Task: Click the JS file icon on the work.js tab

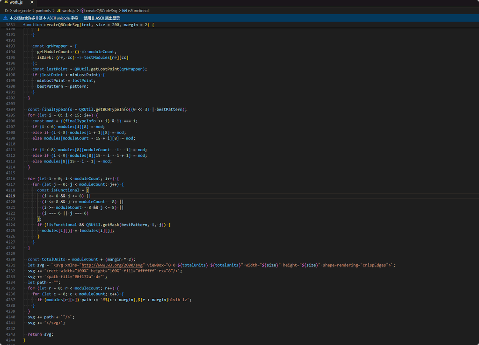Action: coord(6,2)
